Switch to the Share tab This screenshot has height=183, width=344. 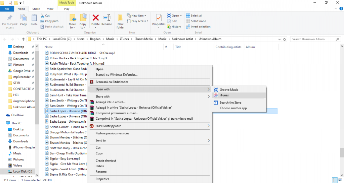(36, 9)
